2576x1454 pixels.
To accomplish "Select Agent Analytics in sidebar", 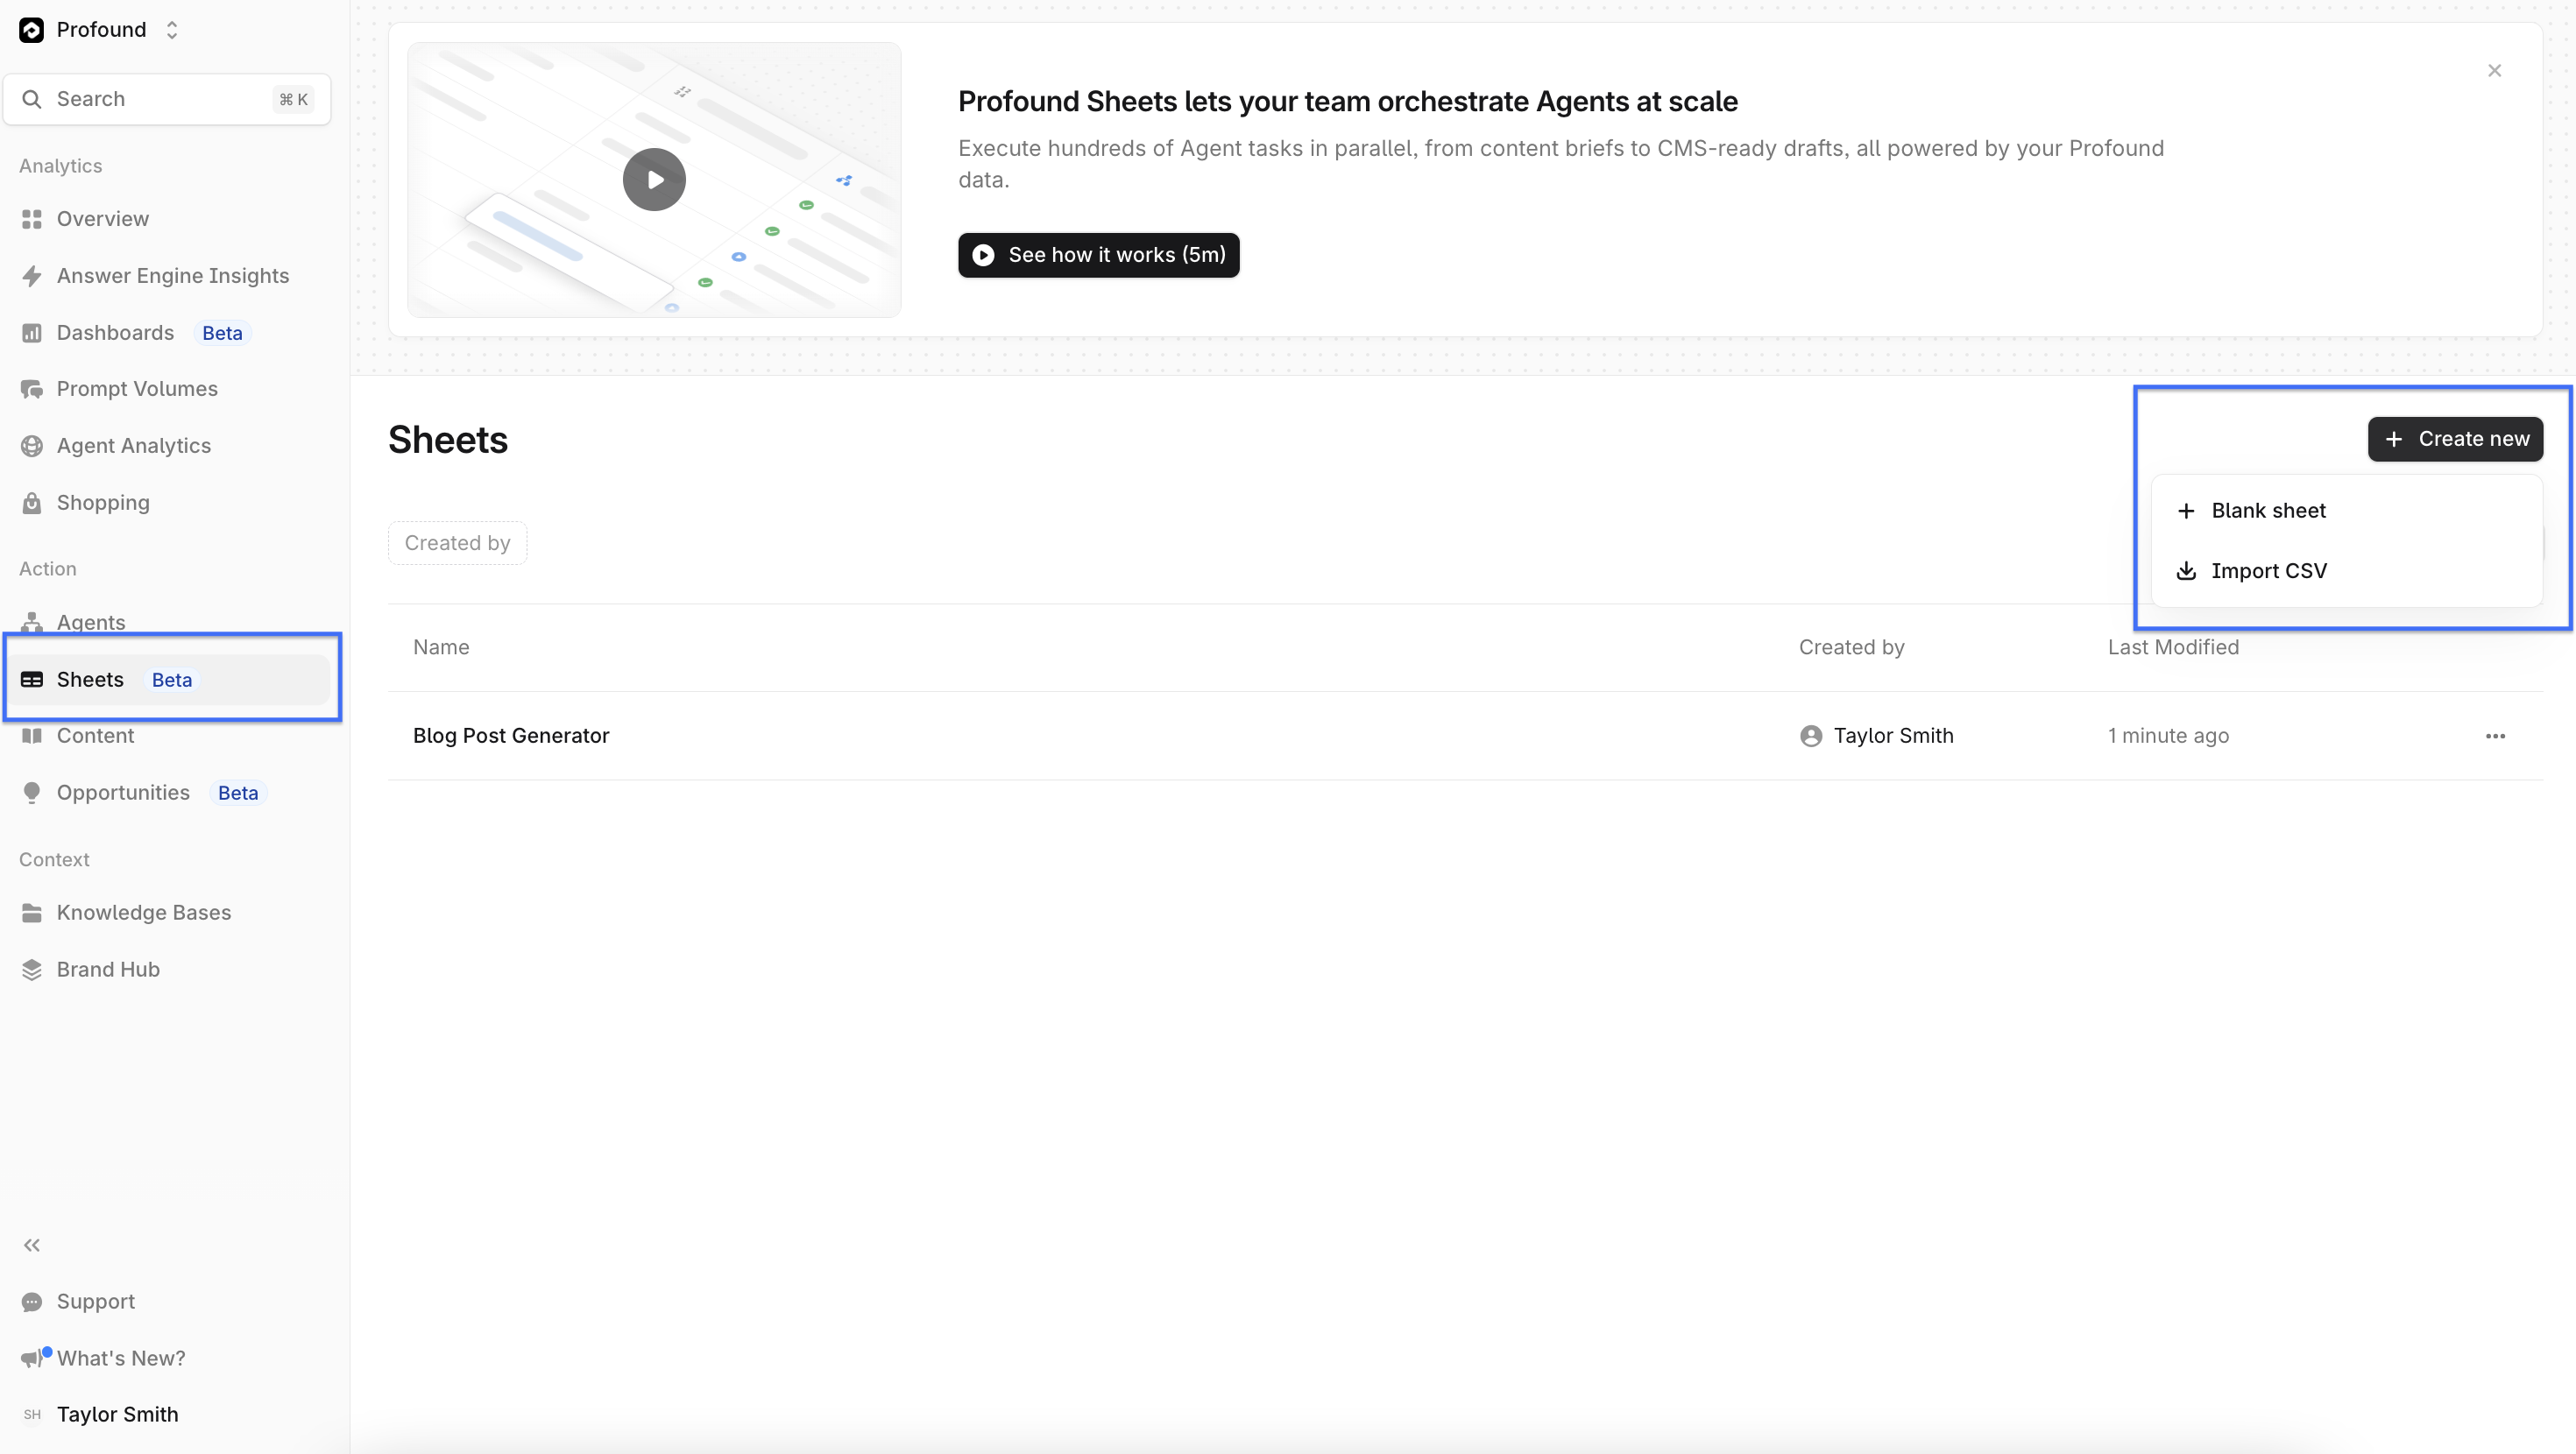I will tap(134, 446).
